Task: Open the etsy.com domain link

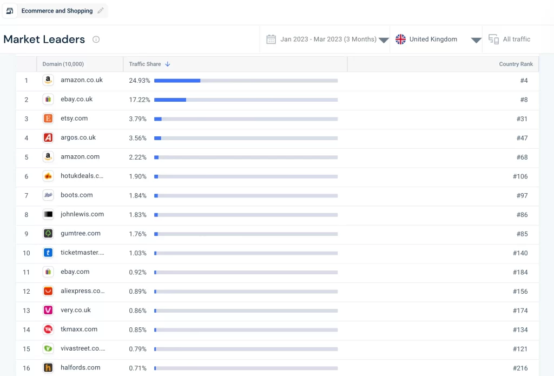Action: click(x=74, y=118)
